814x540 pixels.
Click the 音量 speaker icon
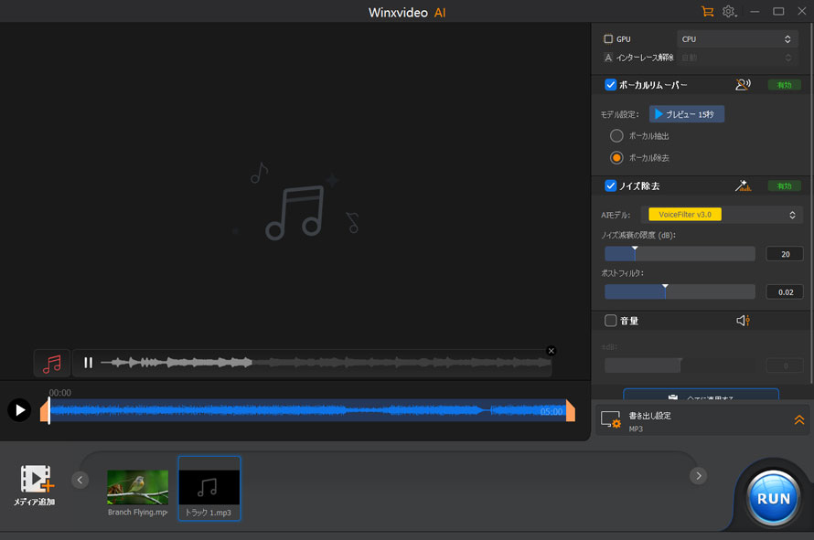743,321
